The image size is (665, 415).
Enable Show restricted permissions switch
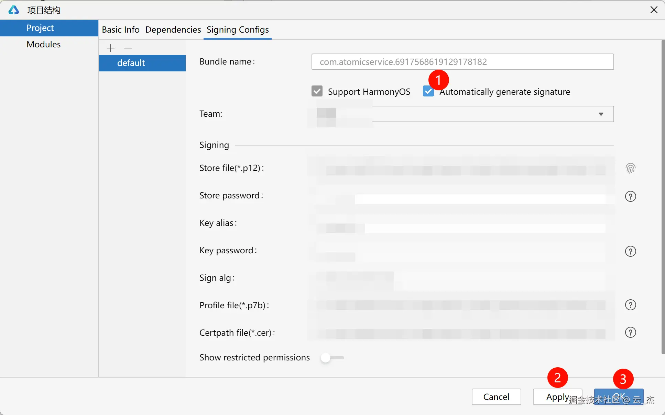[x=332, y=358]
